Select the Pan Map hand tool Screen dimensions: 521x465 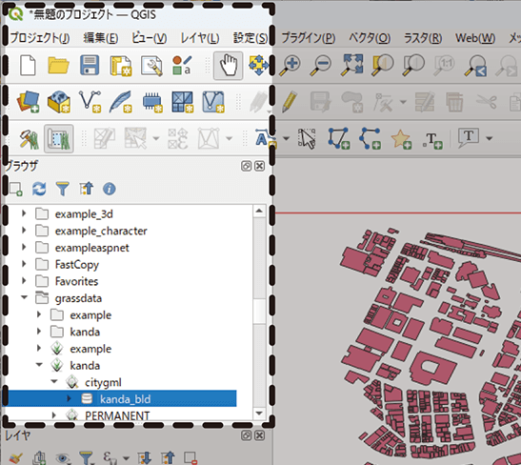click(x=229, y=66)
